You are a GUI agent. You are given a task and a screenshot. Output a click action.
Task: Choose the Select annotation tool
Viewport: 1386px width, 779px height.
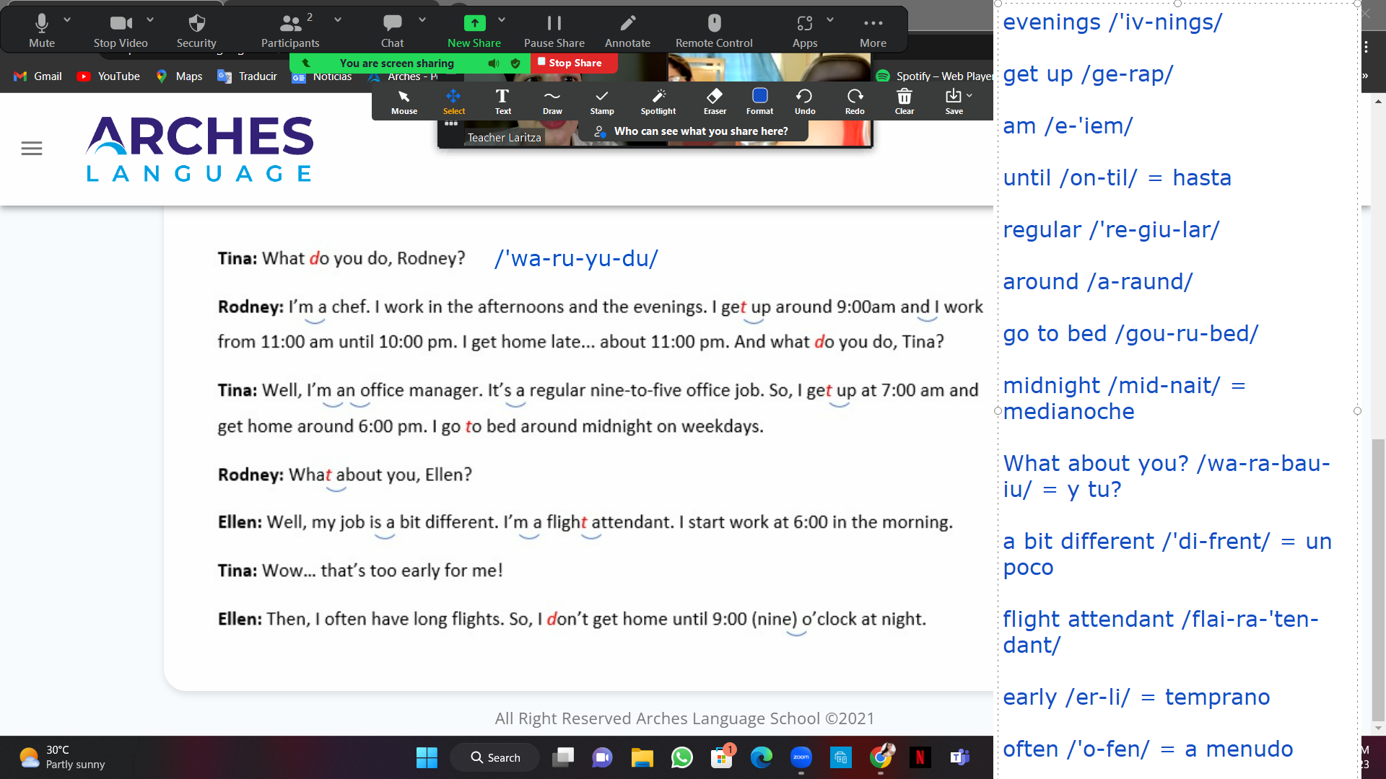point(454,102)
